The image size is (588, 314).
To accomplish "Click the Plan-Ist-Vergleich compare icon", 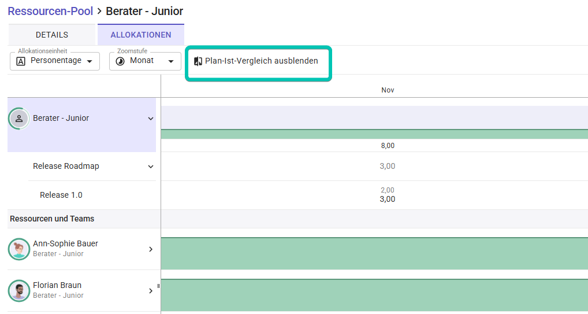I will tap(198, 61).
